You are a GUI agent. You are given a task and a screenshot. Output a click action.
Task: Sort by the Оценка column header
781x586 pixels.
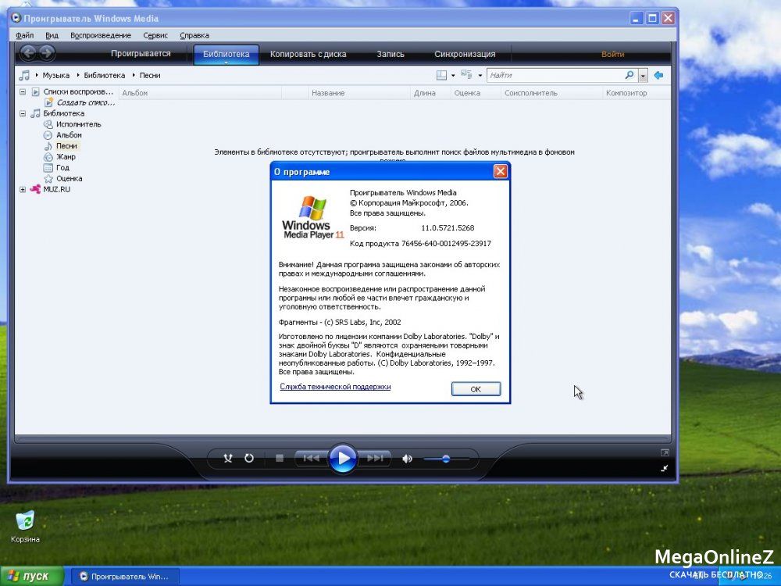click(x=475, y=93)
